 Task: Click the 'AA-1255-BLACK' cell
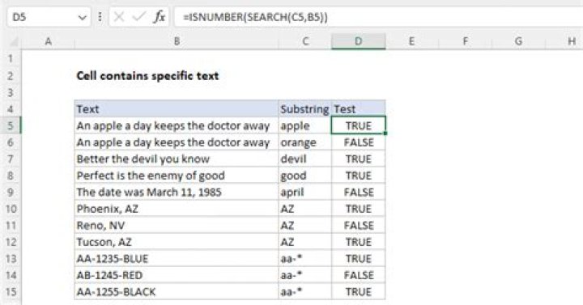tap(177, 291)
